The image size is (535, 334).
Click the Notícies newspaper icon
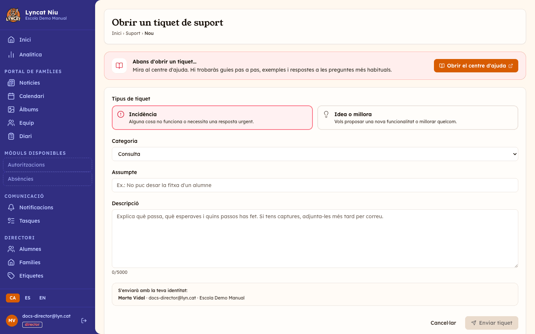point(11,83)
